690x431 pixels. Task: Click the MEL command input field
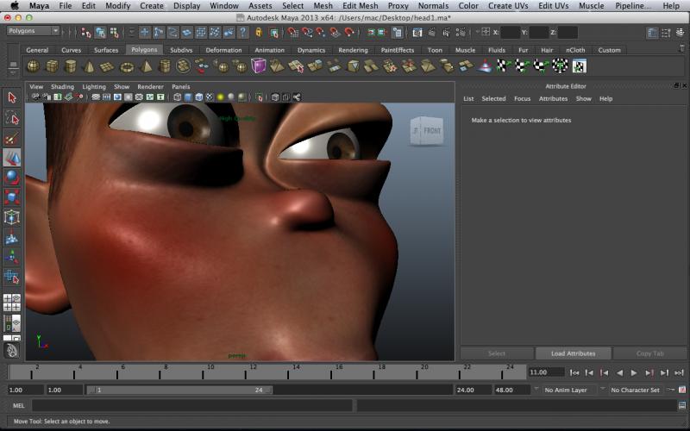[x=191, y=405]
